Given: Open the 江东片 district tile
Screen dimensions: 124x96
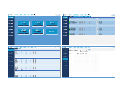Looking at the screenshot, I should click(38, 24).
